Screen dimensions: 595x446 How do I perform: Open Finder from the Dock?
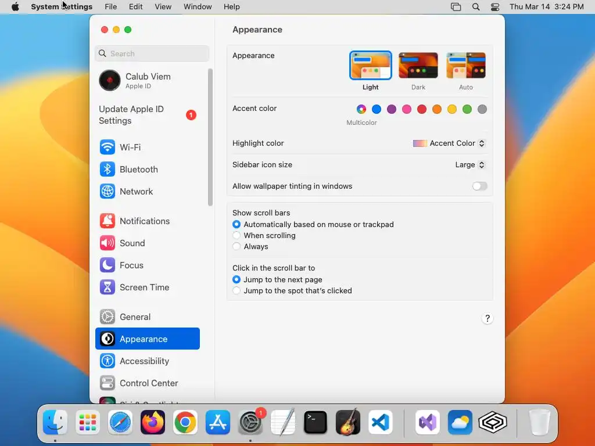55,422
